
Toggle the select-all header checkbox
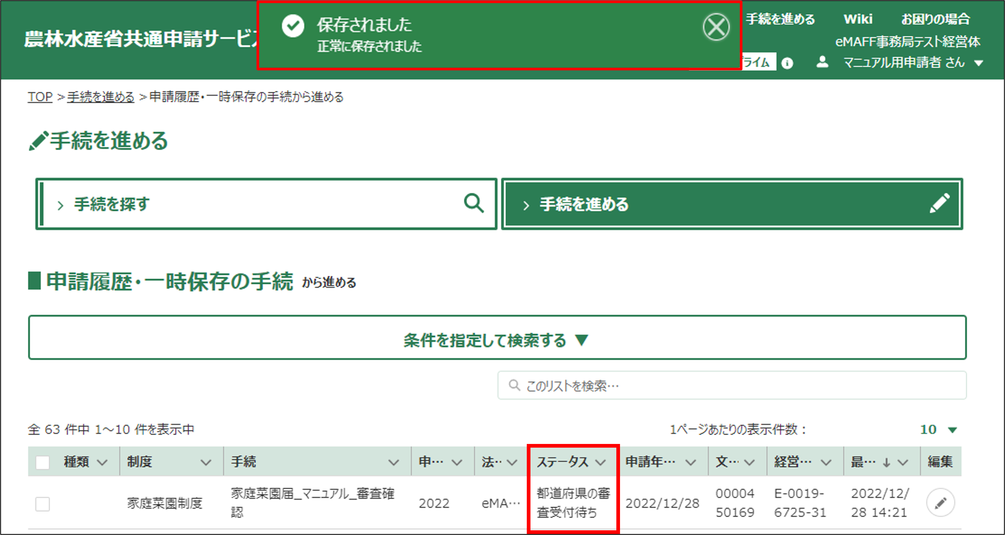[43, 463]
